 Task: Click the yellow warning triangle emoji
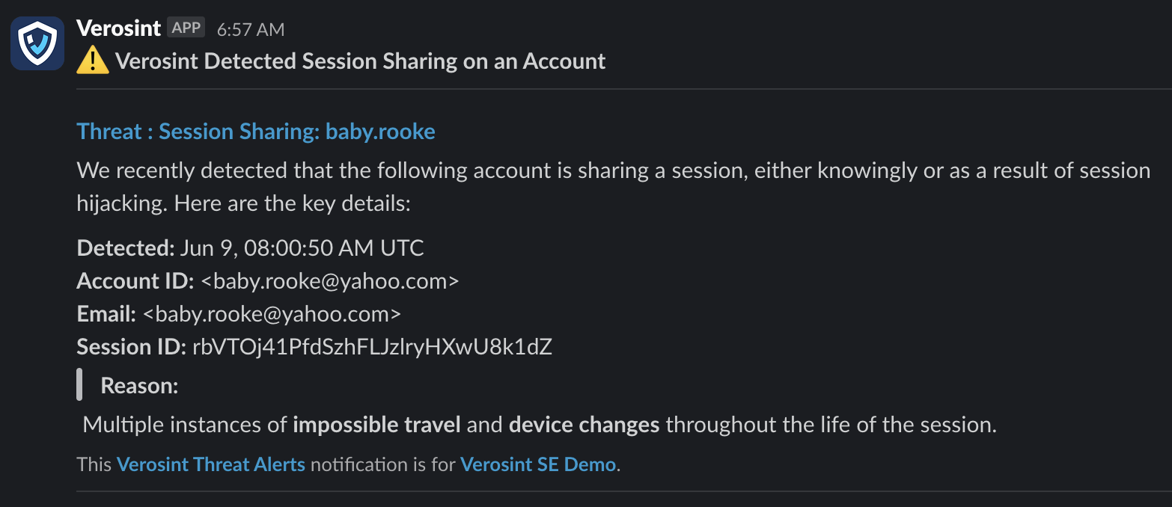93,61
